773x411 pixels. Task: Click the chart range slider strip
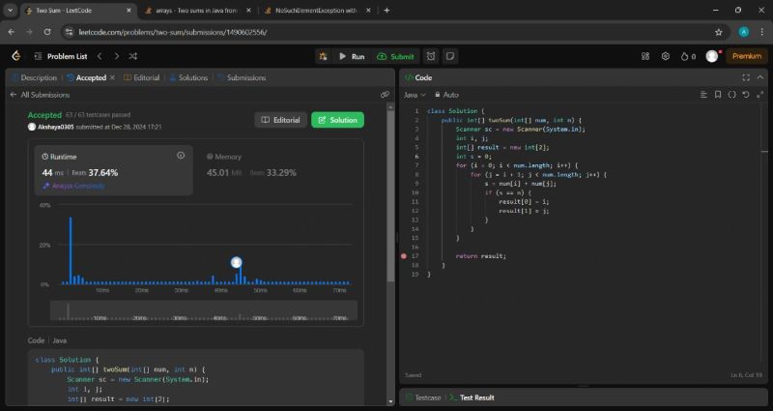204,310
